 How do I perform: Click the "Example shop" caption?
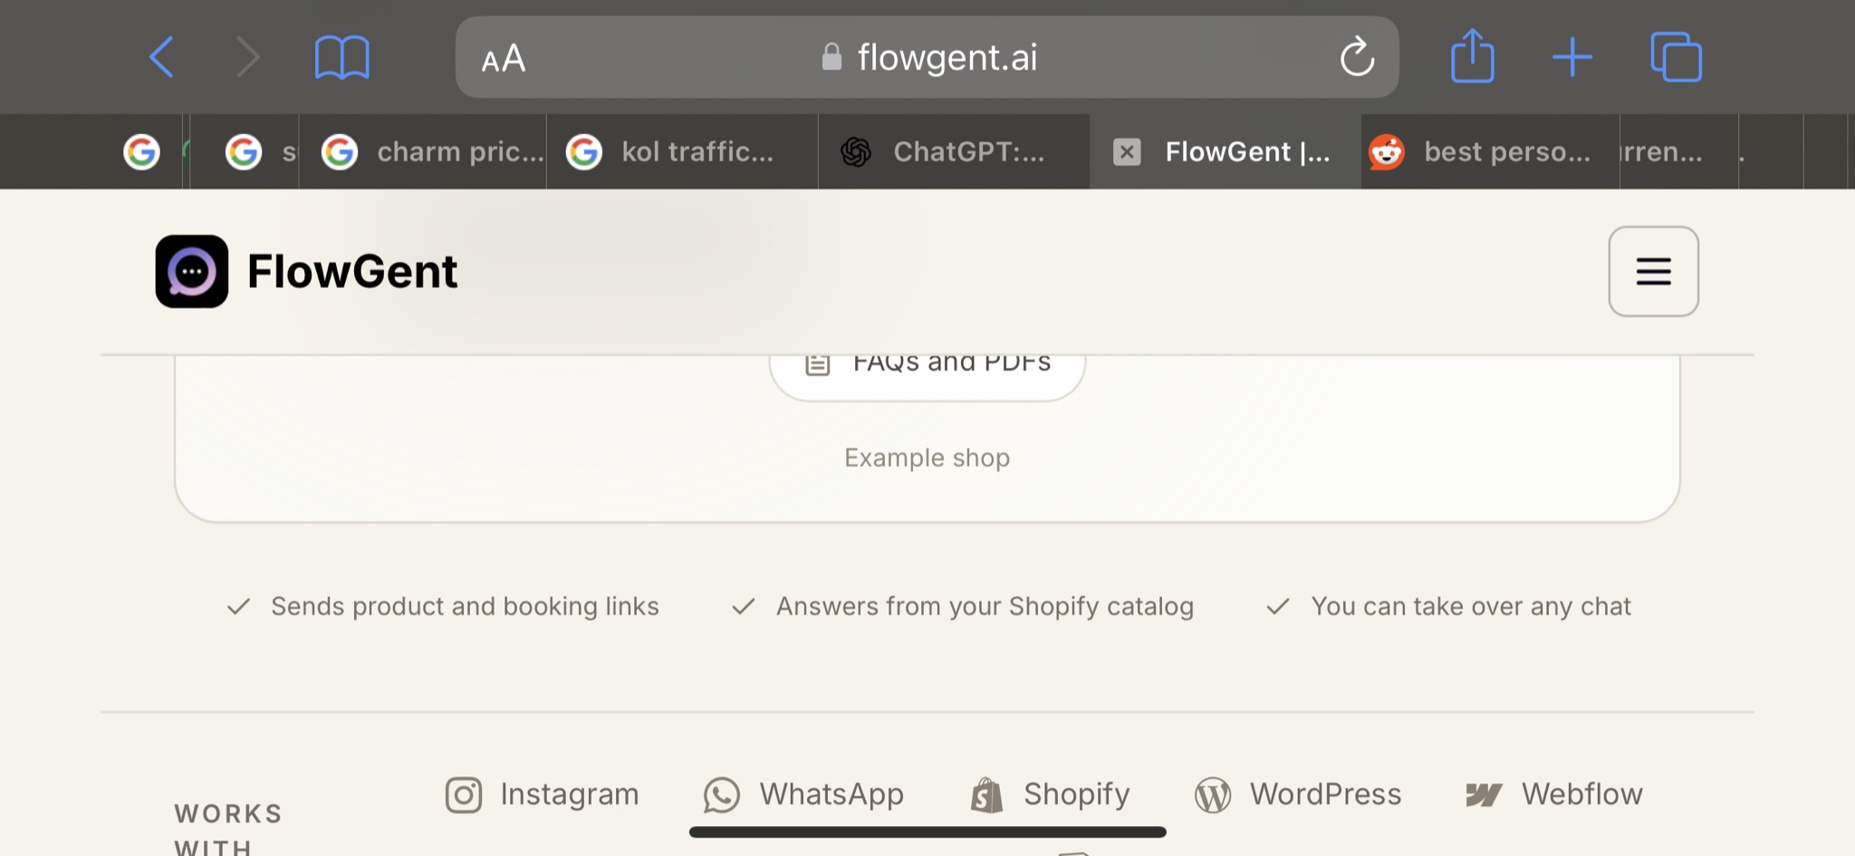[x=927, y=457]
